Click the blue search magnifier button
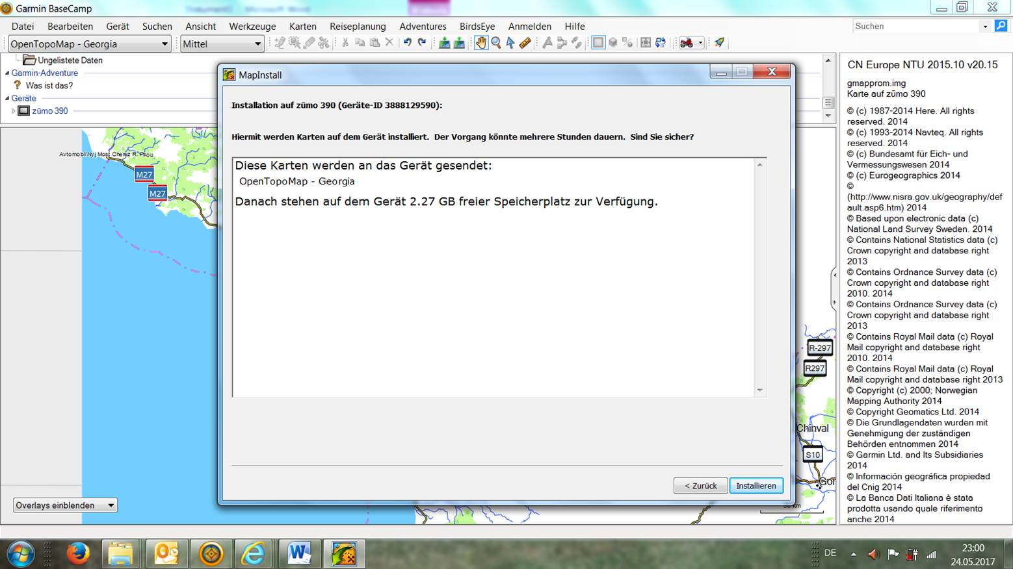The height and width of the screenshot is (569, 1013). click(x=1001, y=26)
